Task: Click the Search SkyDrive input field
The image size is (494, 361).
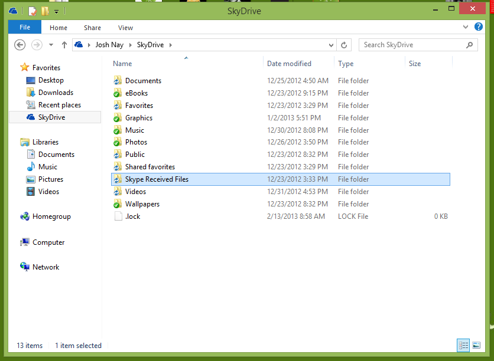Action: click(418, 45)
